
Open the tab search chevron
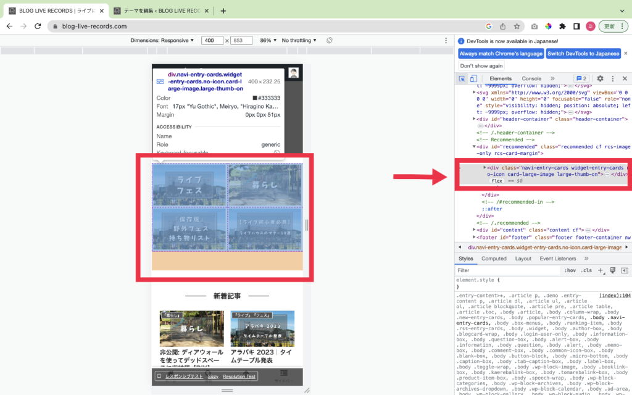click(622, 11)
